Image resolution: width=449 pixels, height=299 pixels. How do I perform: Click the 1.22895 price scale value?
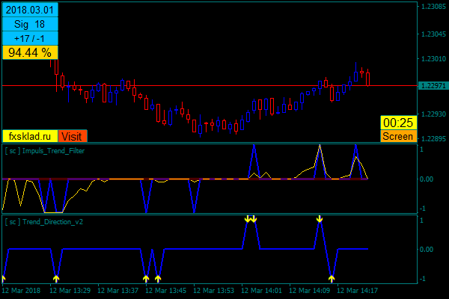tap(433, 138)
